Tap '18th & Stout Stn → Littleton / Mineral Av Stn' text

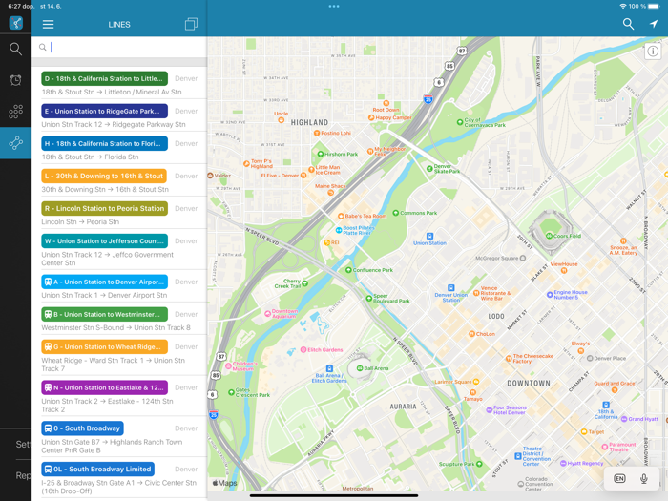[112, 92]
